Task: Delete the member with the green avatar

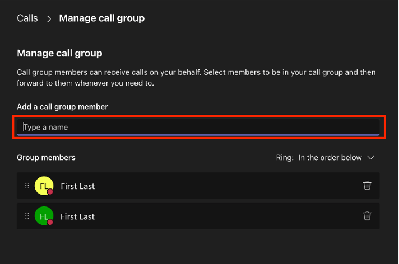Action: 367,216
